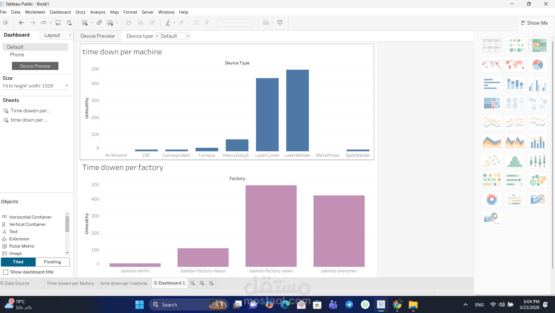The height and width of the screenshot is (313, 555).
Task: Click the Windows Start button
Action: point(139,305)
